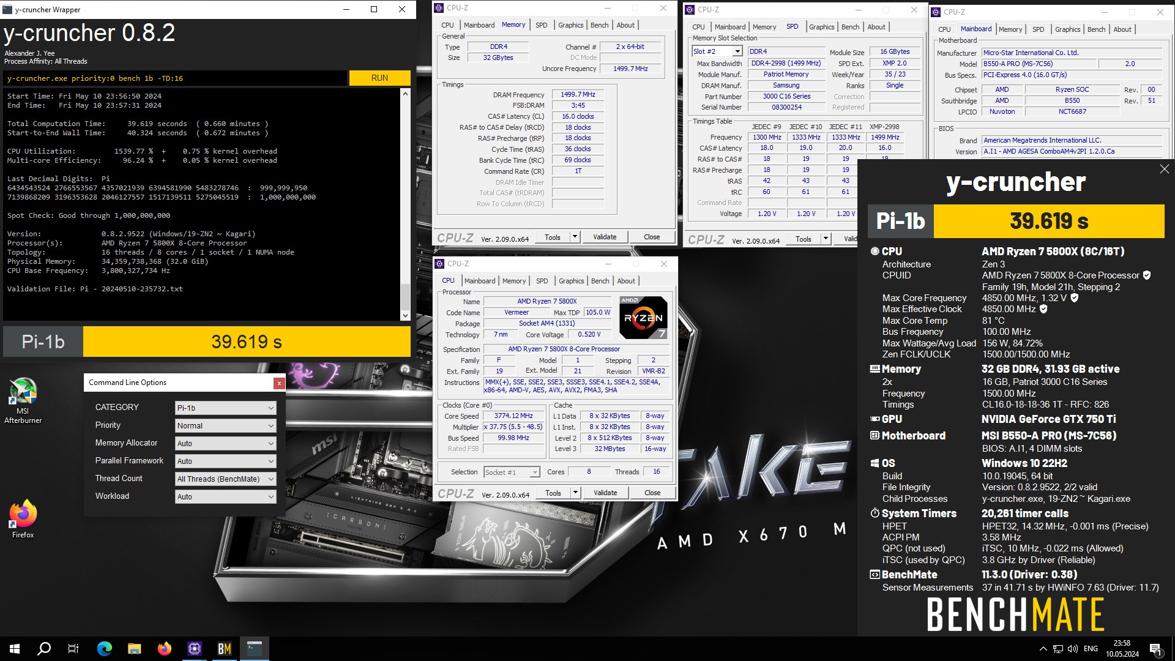Open About tab in SPD CPU-Z window
The height and width of the screenshot is (661, 1175).
(x=876, y=27)
